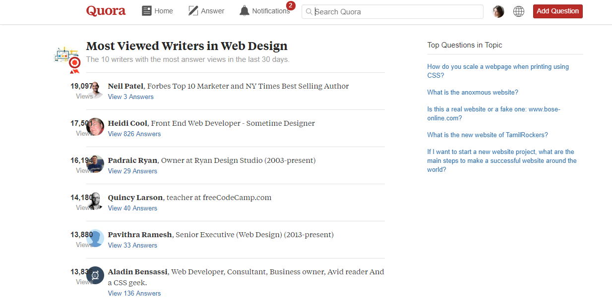Click the search magnifier icon
This screenshot has width=612, height=306.
pos(309,11)
